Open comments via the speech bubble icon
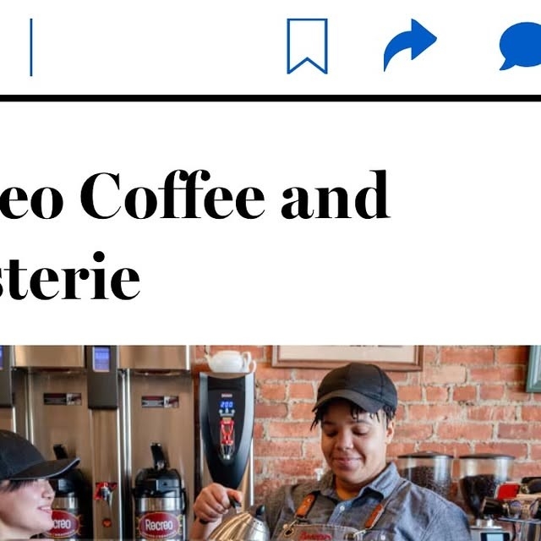Image resolution: width=541 pixels, height=541 pixels. (521, 46)
